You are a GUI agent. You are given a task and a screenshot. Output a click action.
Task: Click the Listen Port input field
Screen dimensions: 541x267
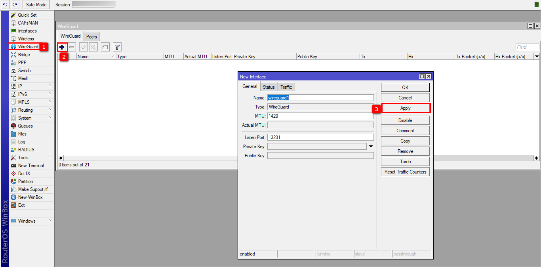(320, 137)
